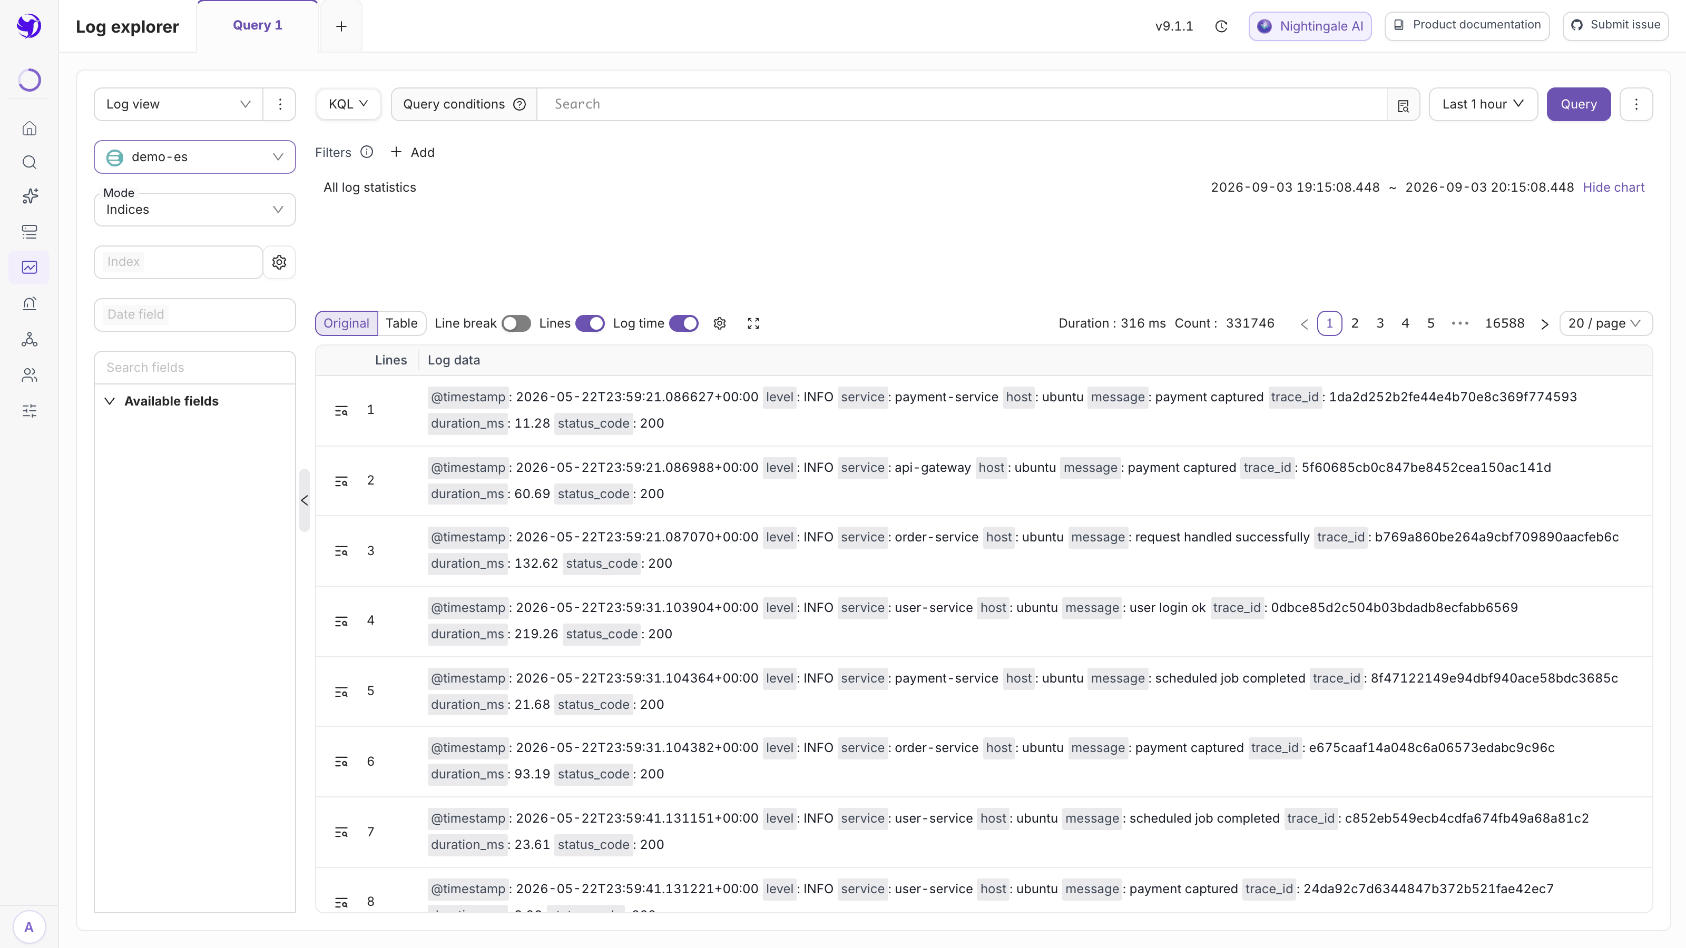1686x948 pixels.
Task: Open the Log view dropdown
Action: (179, 104)
